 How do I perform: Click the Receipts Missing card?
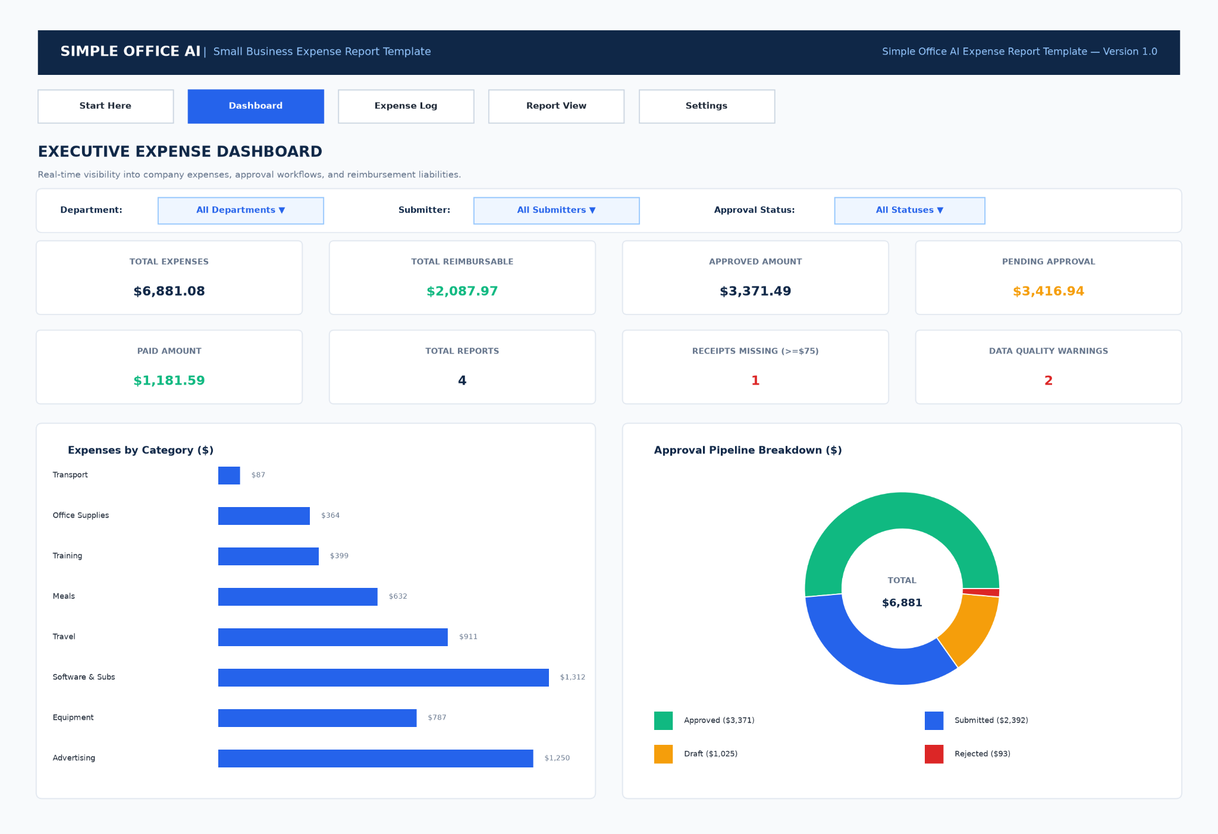(x=755, y=367)
